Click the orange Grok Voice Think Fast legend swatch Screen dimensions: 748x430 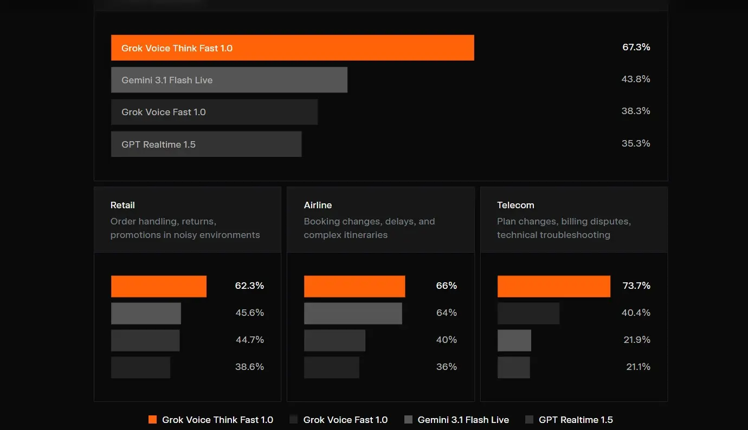(152, 420)
